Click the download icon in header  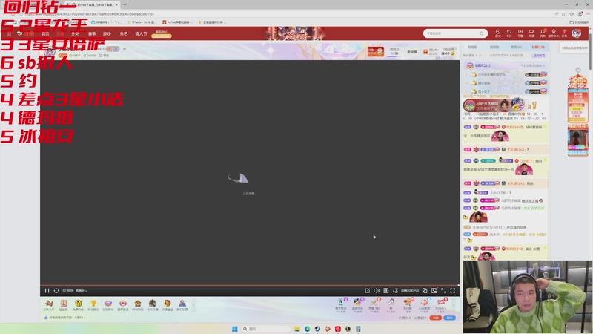pyautogui.click(x=520, y=33)
